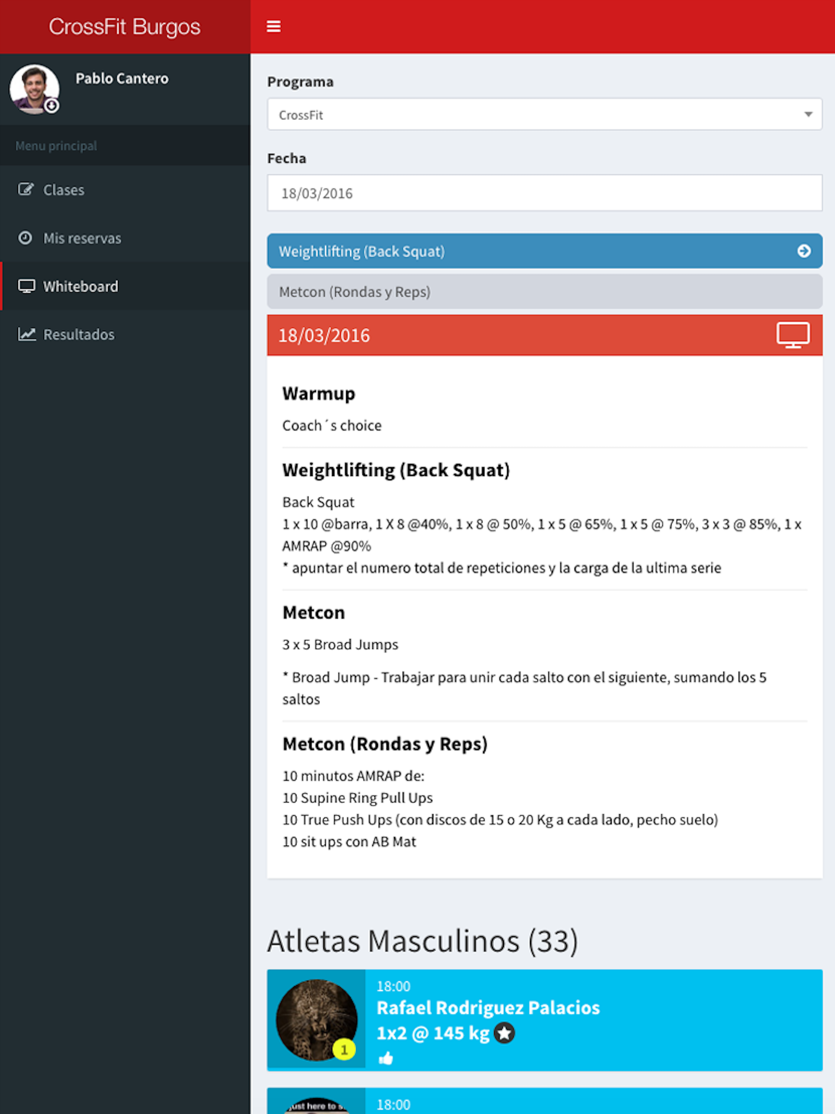Click the Atletas Masculinos (33) heading
The image size is (835, 1114).
tap(422, 941)
